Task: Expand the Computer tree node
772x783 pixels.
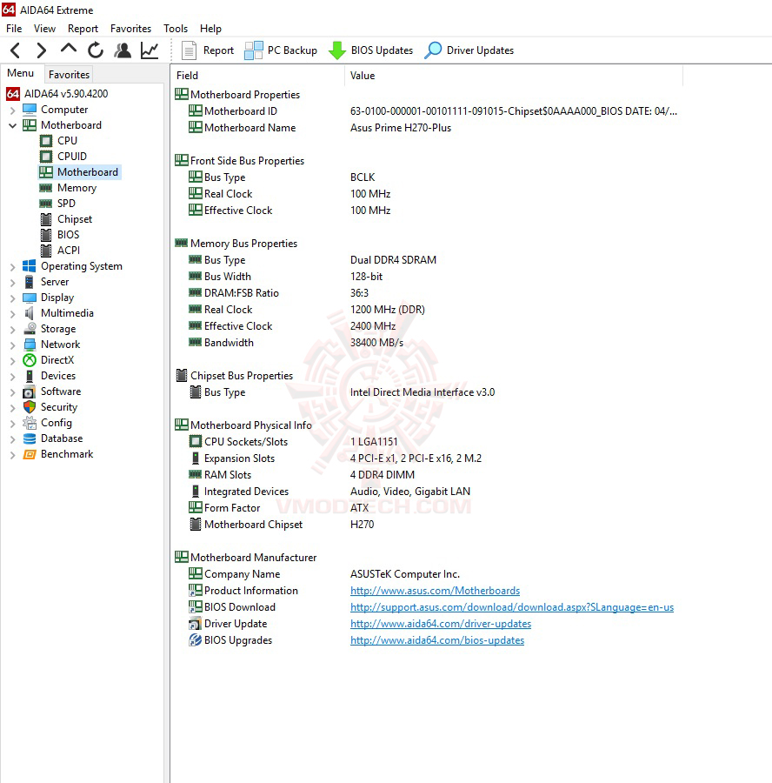Action: coord(13,110)
